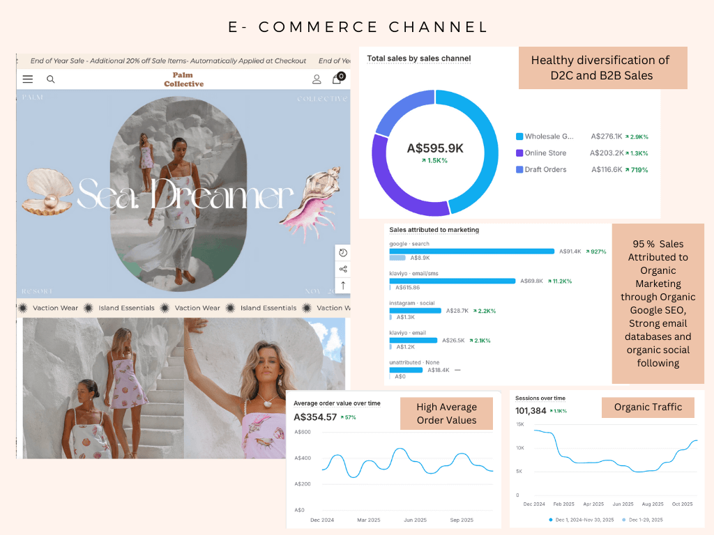This screenshot has width=714, height=535.
Task: Click the Sea Dreamer hero image
Action: 183,195
